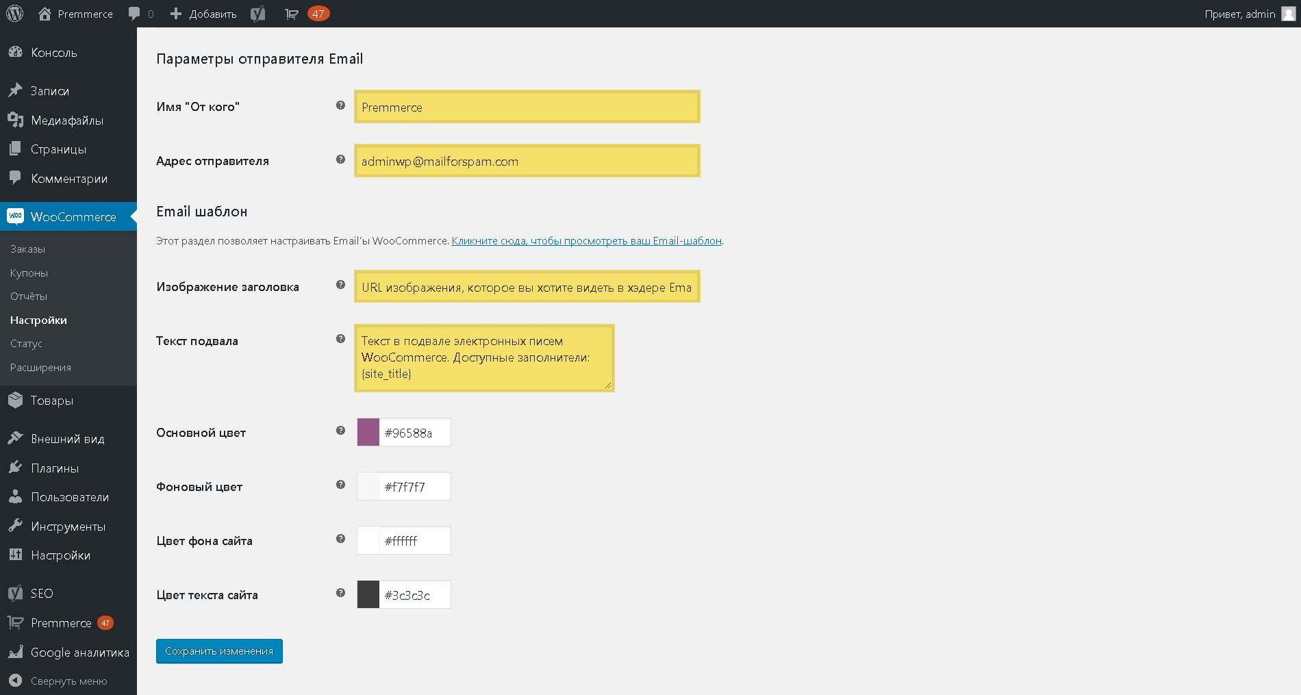1301x695 pixels.
Task: Open purple Основной цвет swatch
Action: pyautogui.click(x=368, y=433)
